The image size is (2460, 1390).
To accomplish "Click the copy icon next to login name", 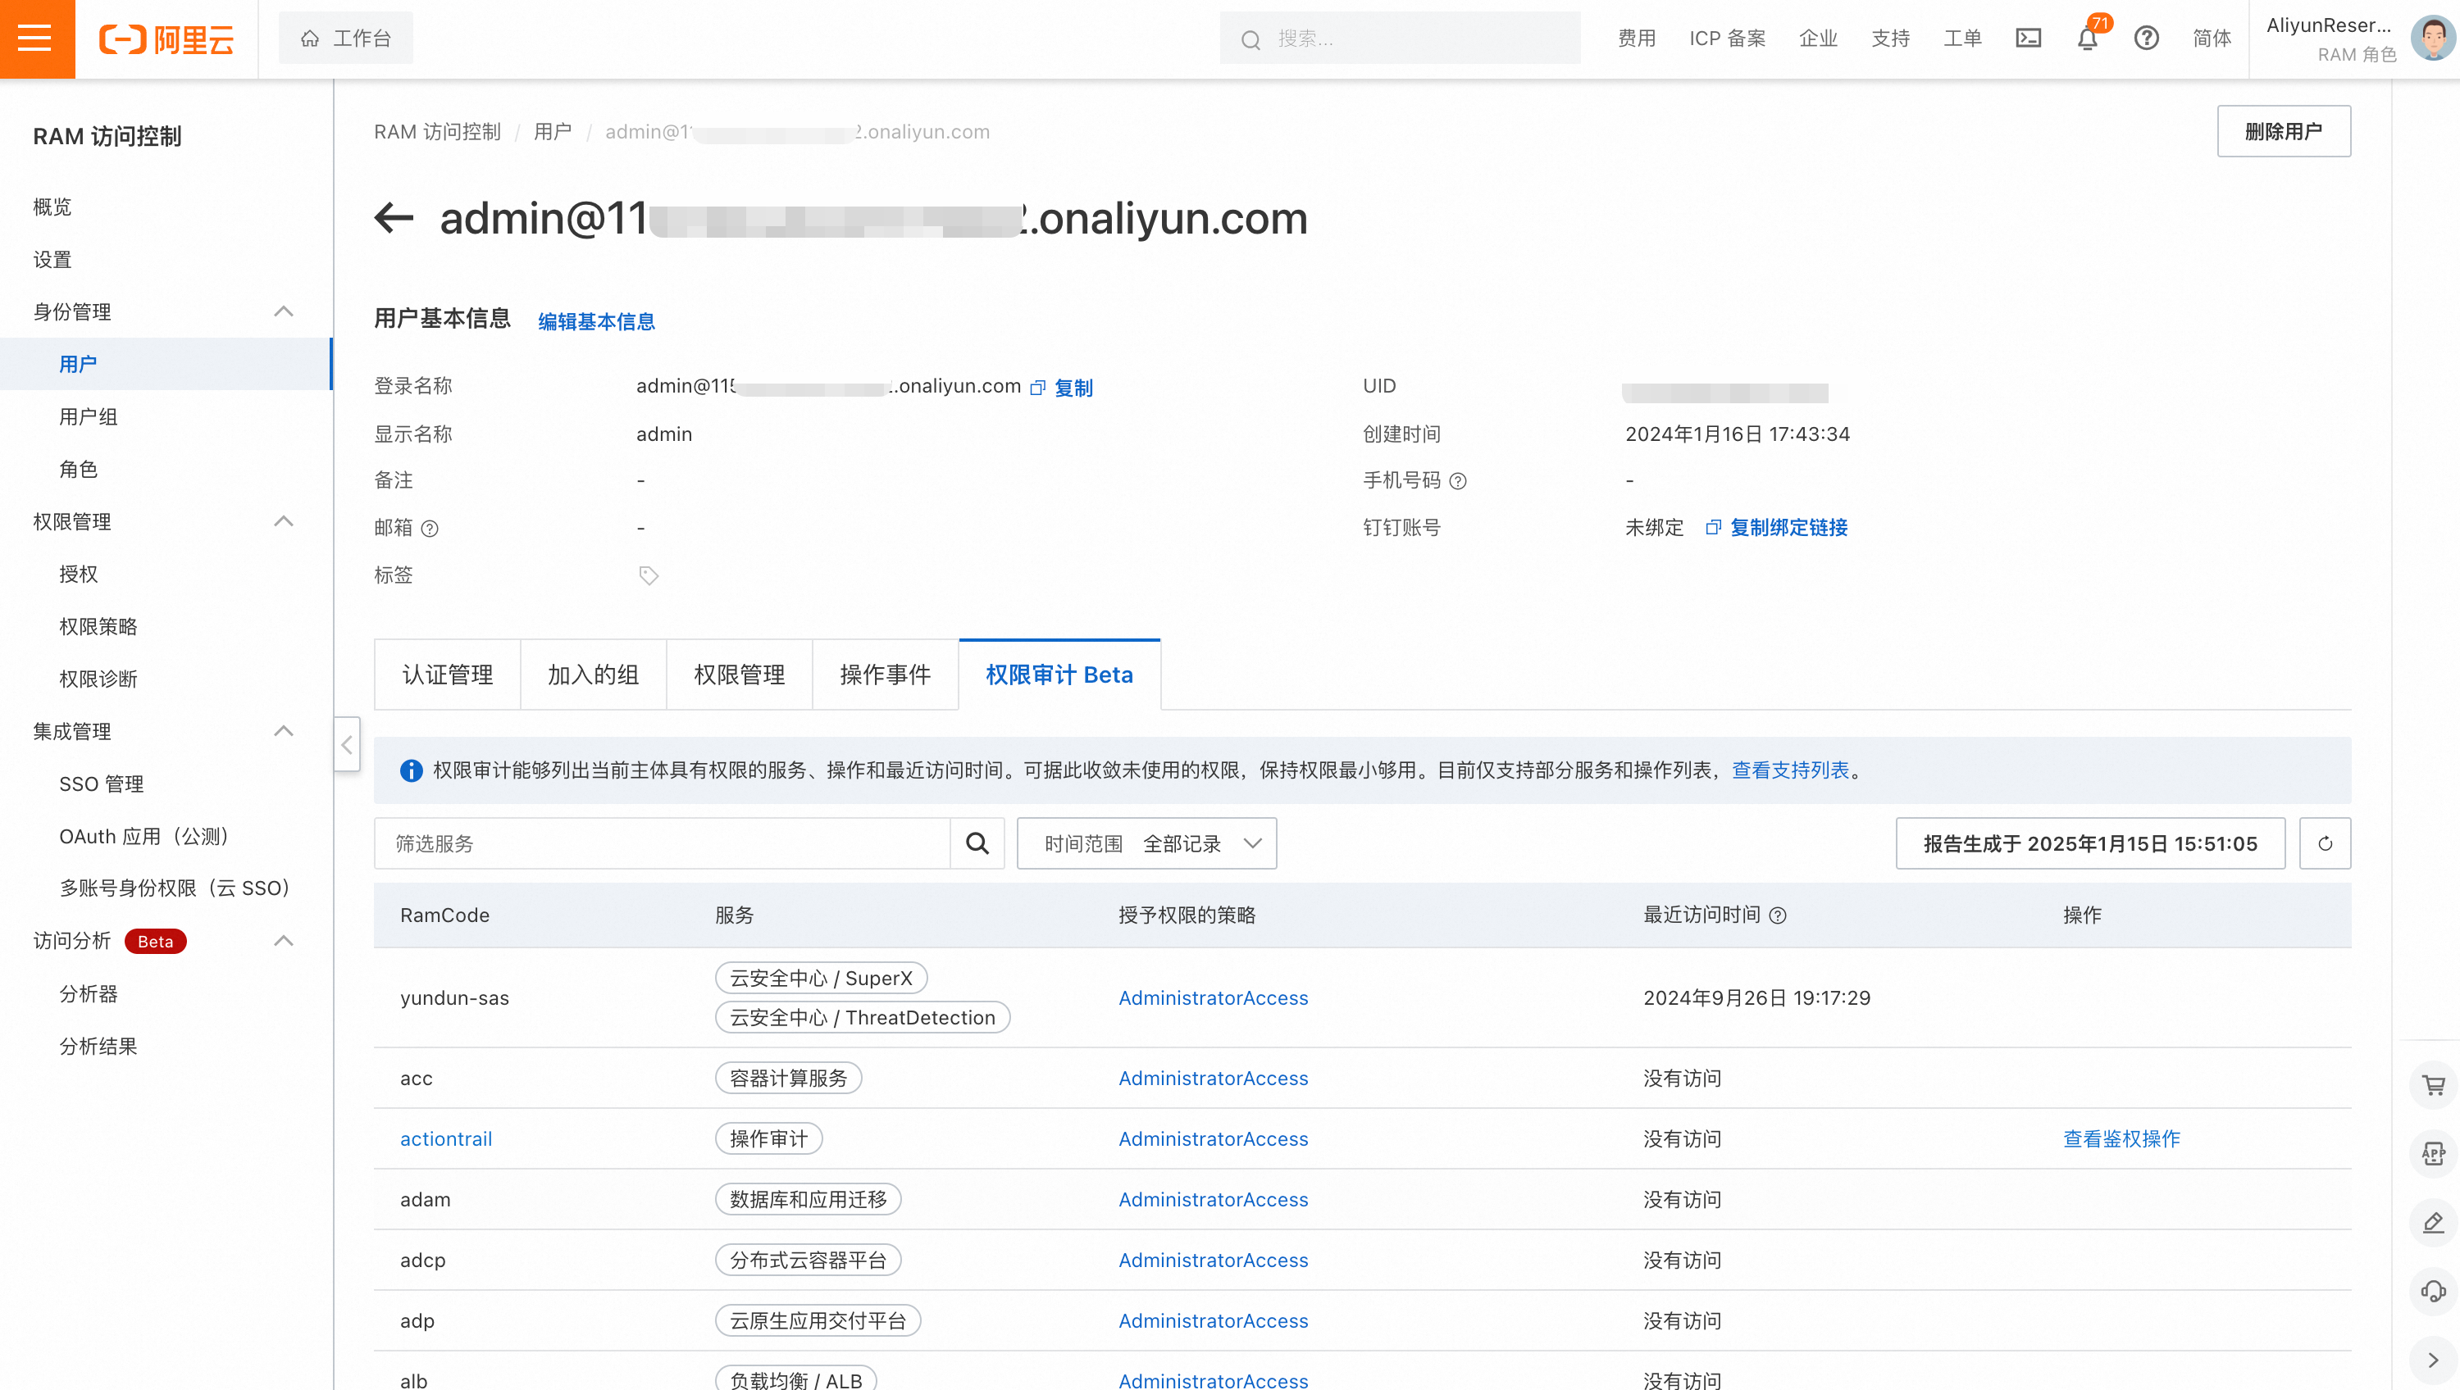I will pyautogui.click(x=1038, y=388).
